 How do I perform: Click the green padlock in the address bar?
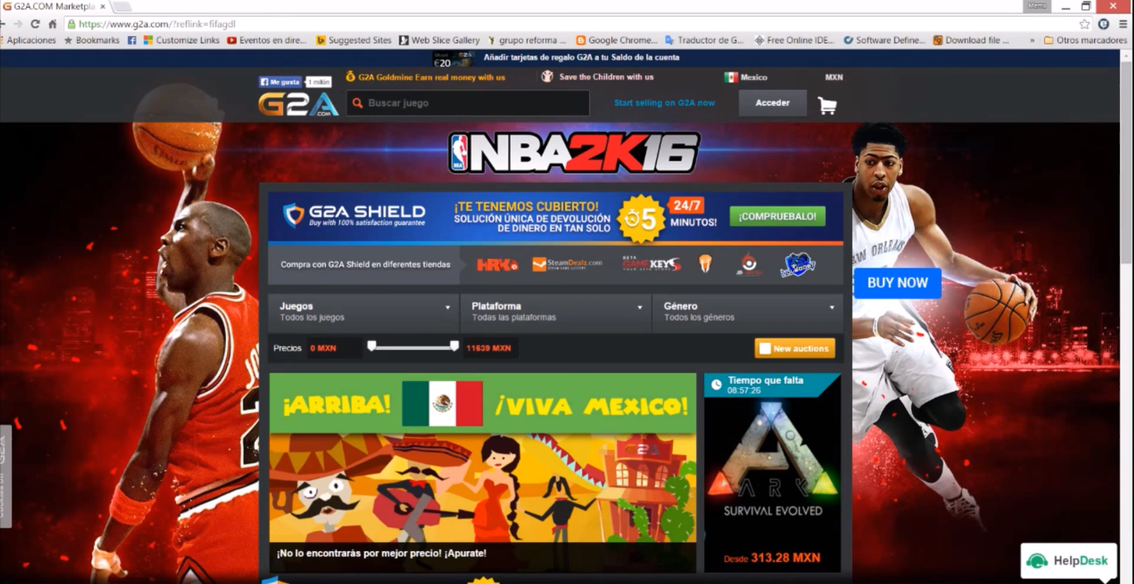pos(71,24)
